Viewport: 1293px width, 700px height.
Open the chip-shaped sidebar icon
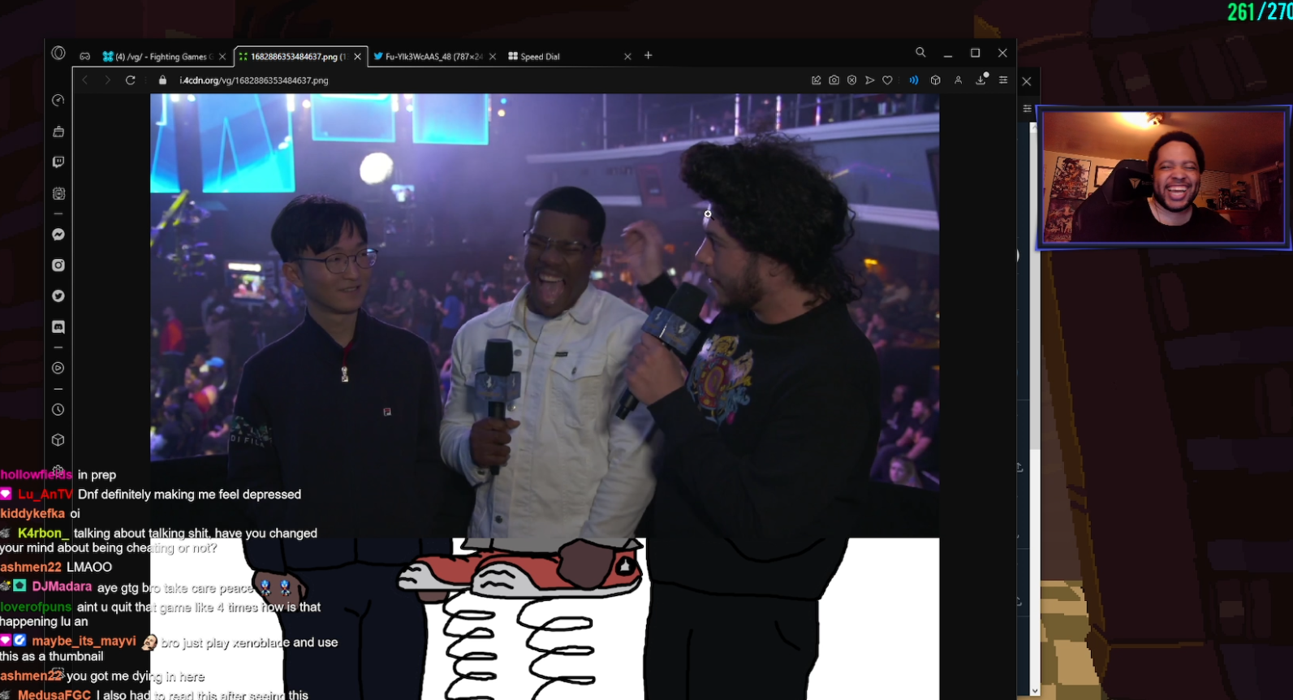pyautogui.click(x=58, y=193)
